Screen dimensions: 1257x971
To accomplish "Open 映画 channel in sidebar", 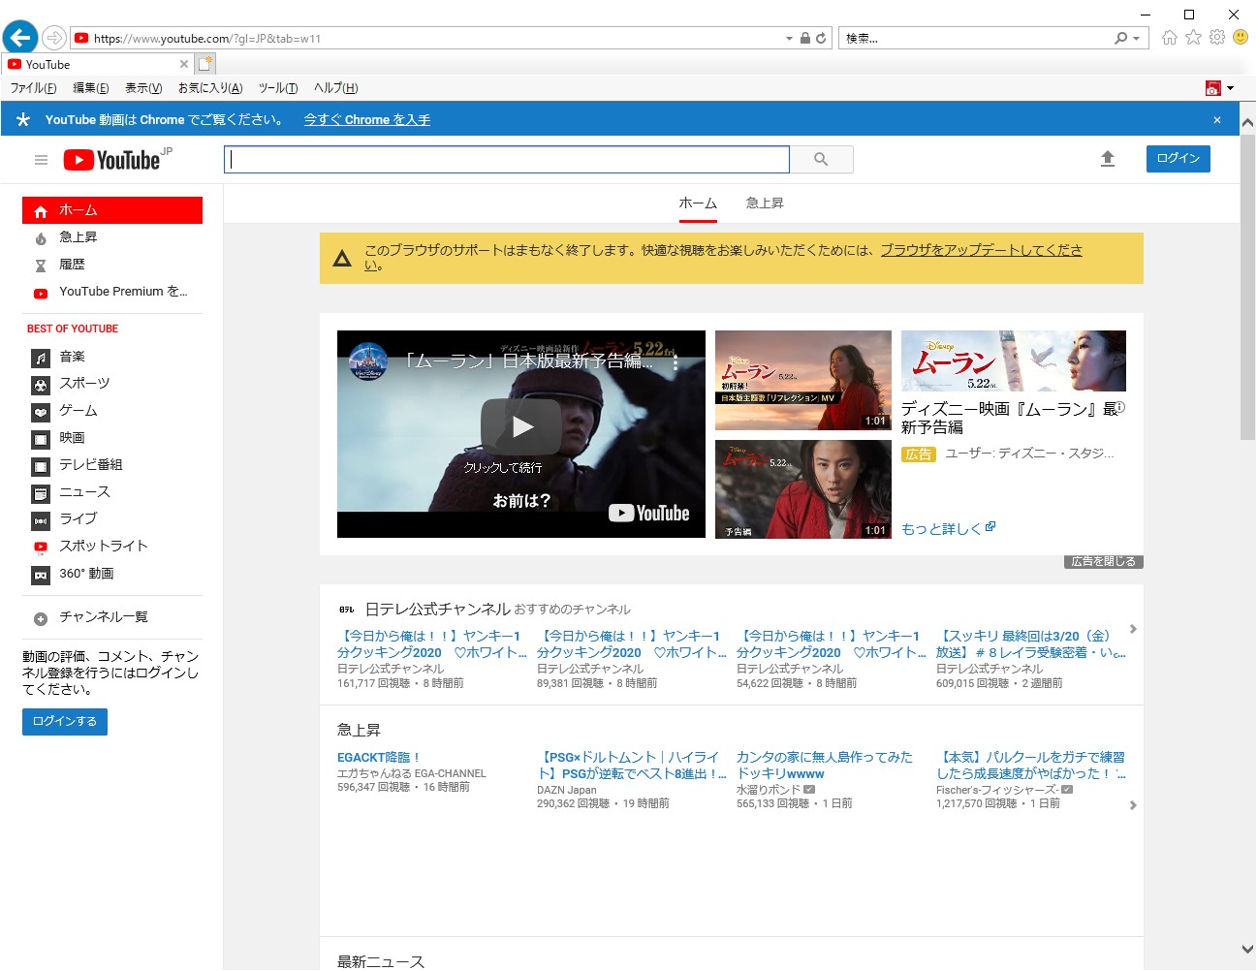I will (112, 439).
